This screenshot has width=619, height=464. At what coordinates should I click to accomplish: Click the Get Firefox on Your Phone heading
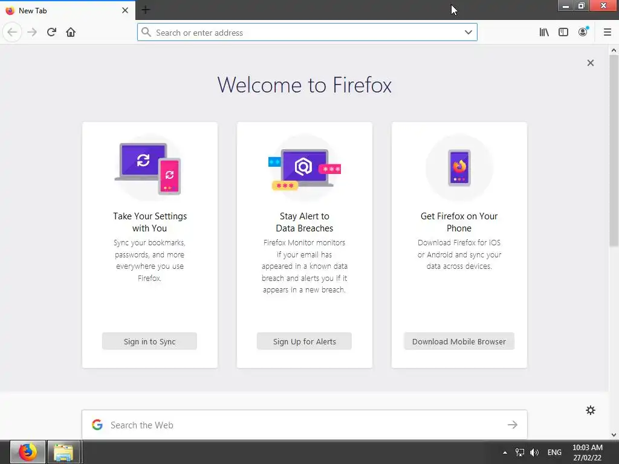[459, 222]
